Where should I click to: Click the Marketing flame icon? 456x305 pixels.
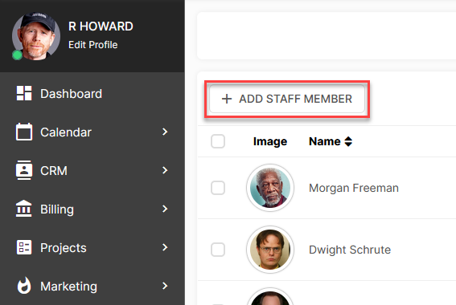[24, 286]
